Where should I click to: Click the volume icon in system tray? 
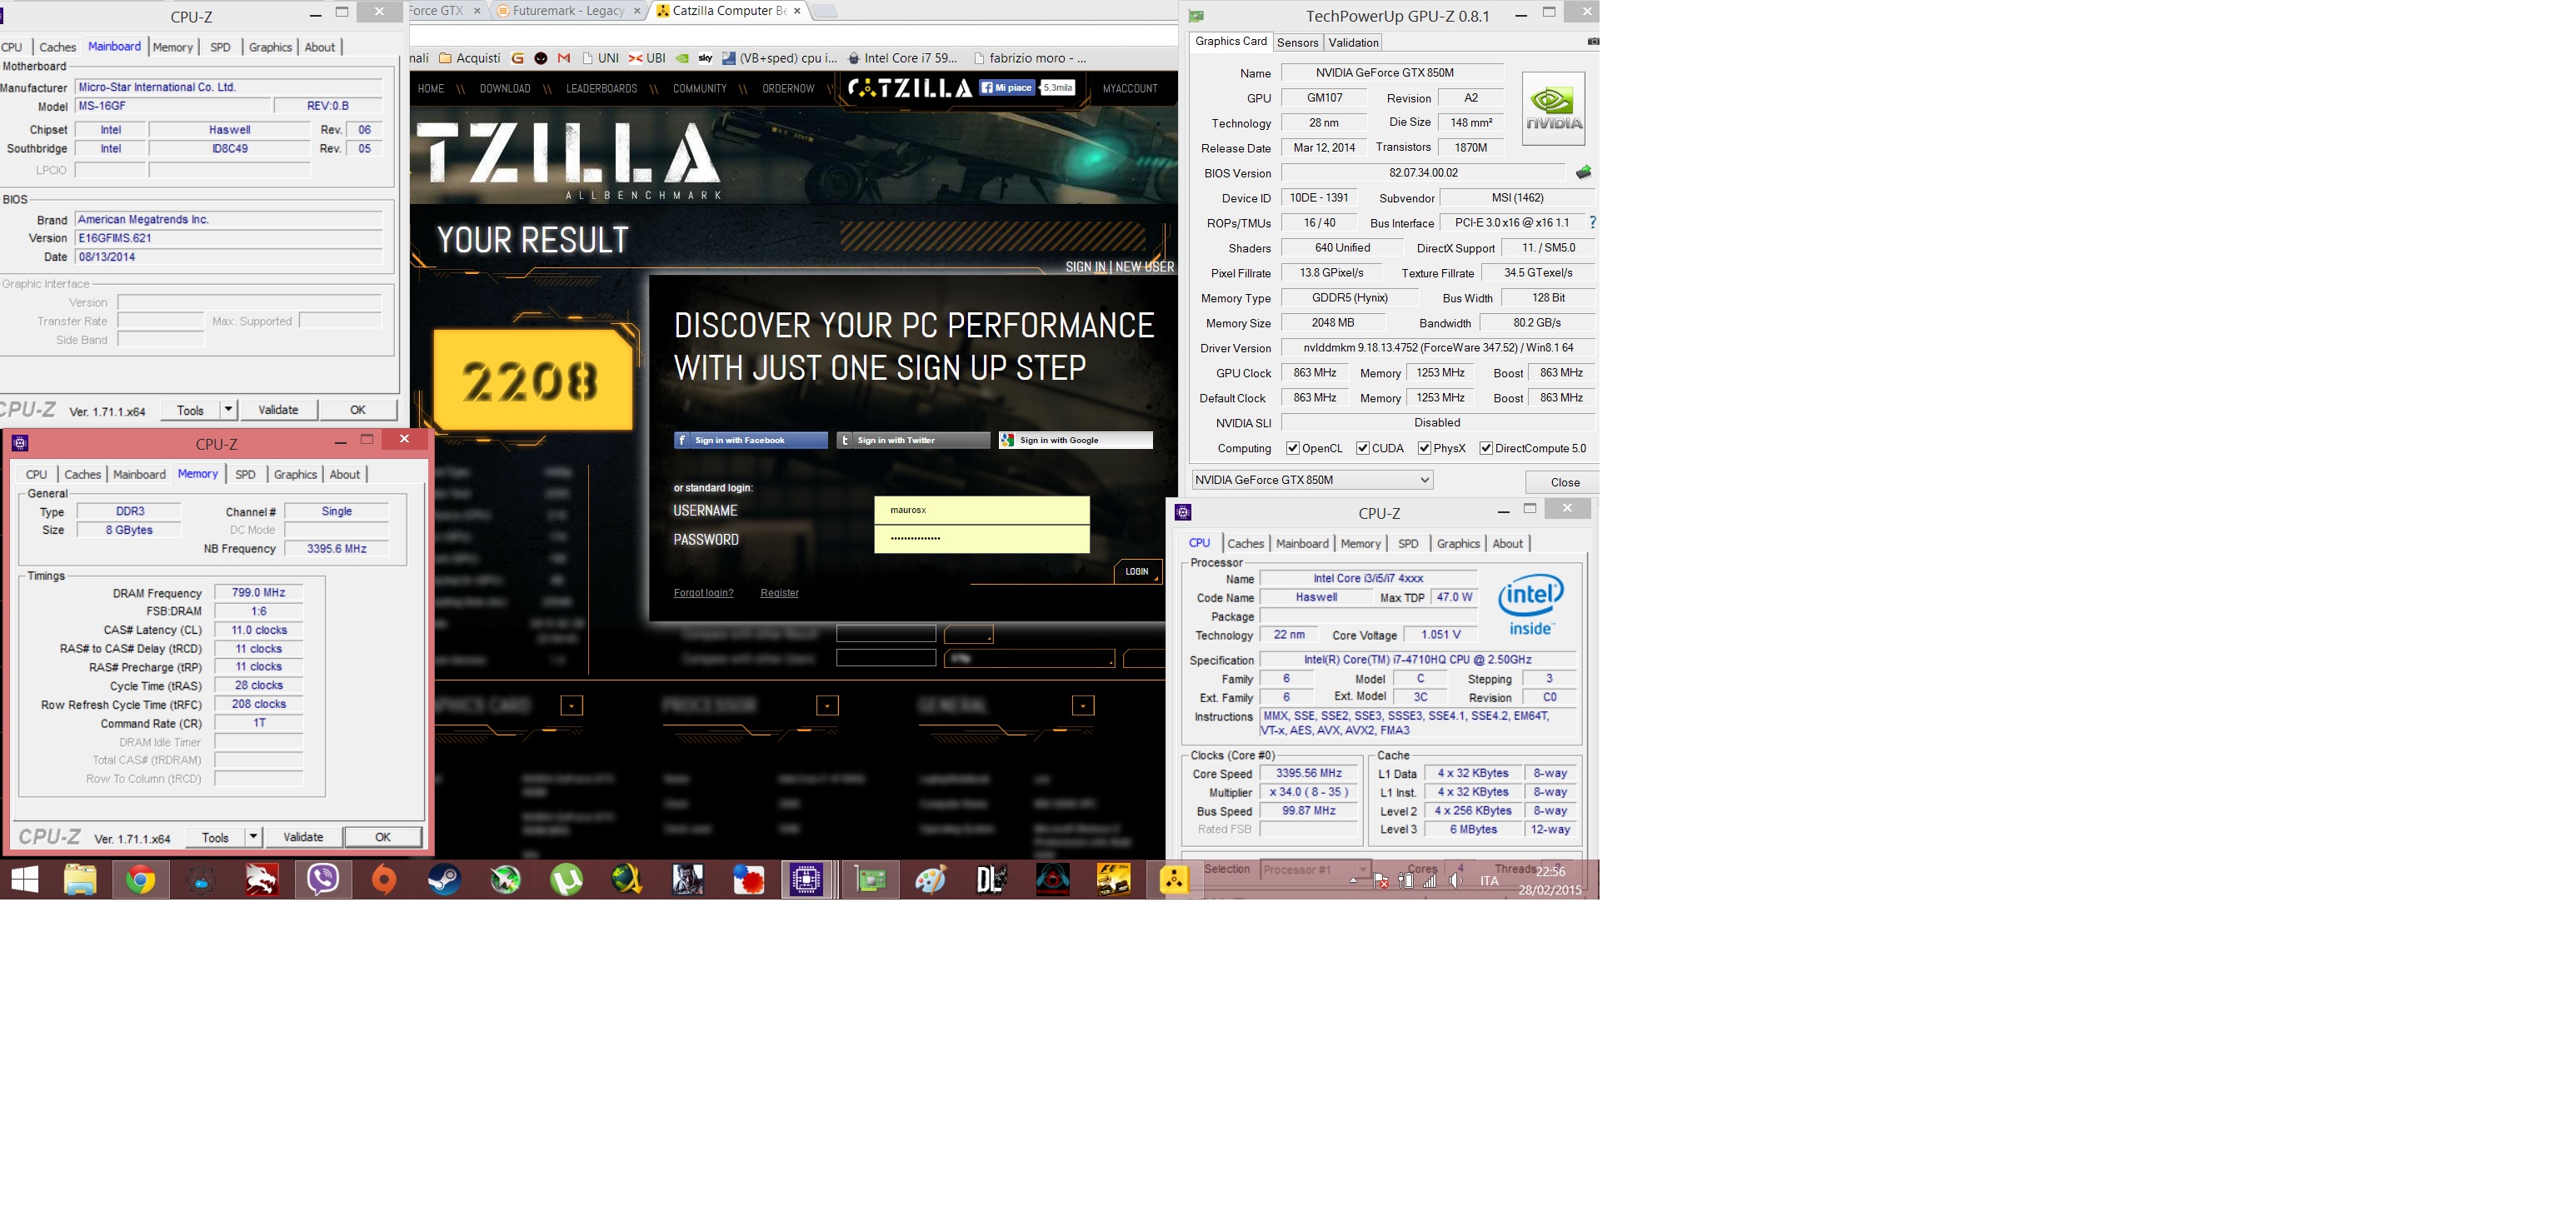[x=1455, y=880]
